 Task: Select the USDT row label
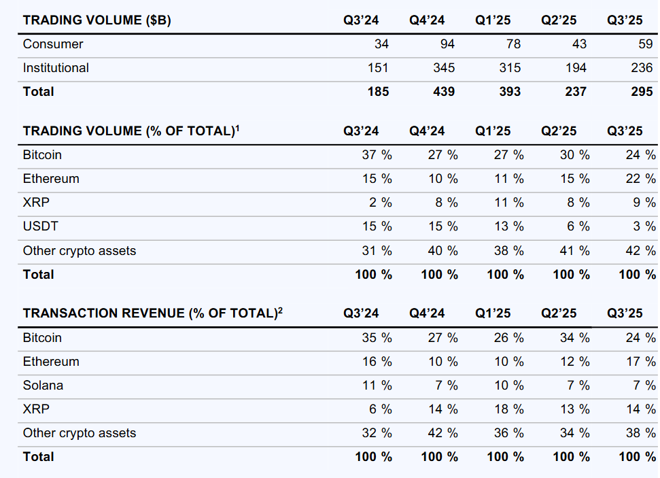pos(39,226)
